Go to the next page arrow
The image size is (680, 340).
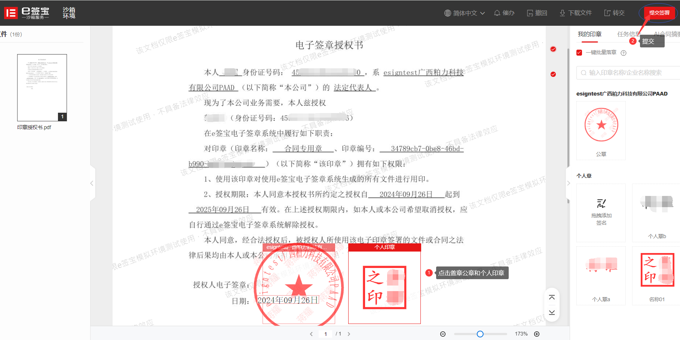349,334
